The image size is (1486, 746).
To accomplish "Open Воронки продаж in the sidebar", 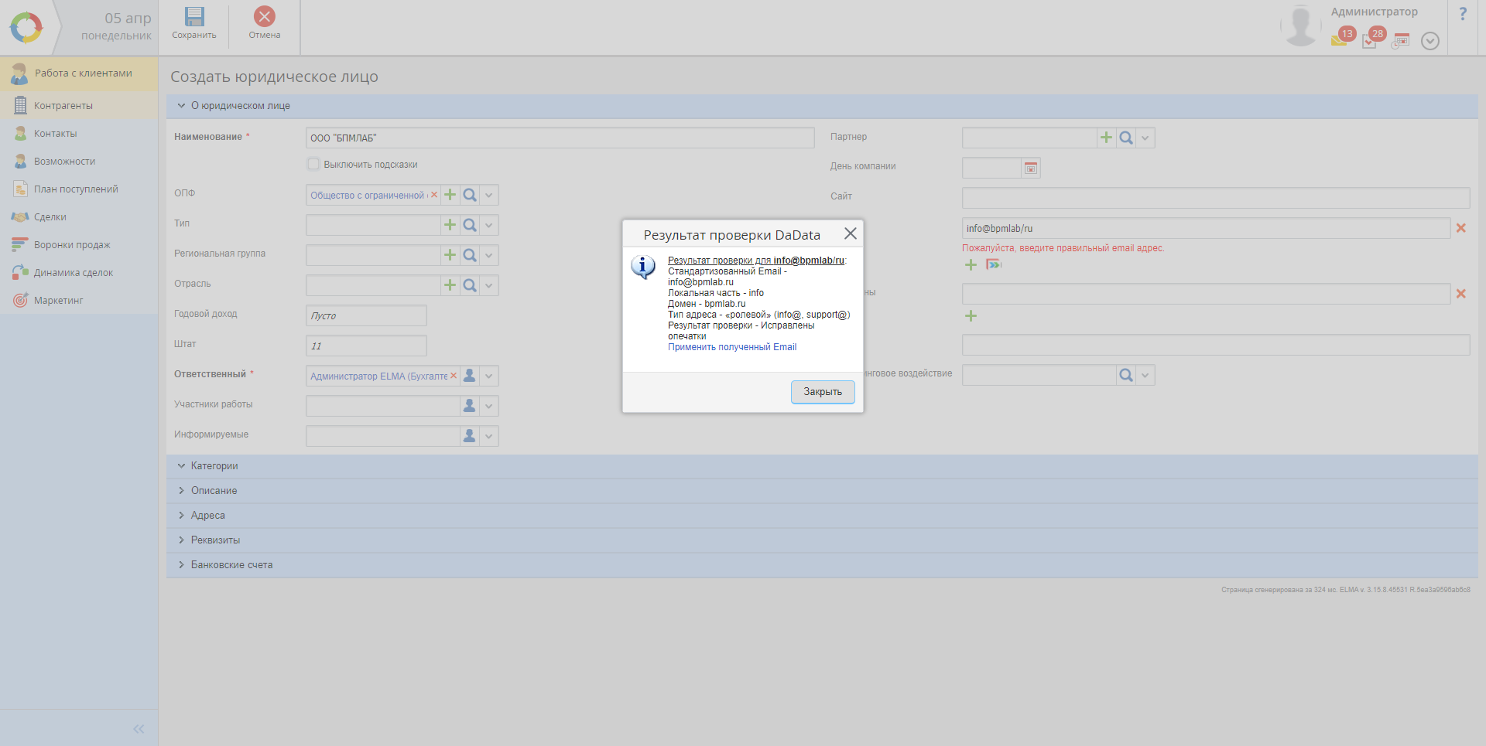I will coord(72,245).
